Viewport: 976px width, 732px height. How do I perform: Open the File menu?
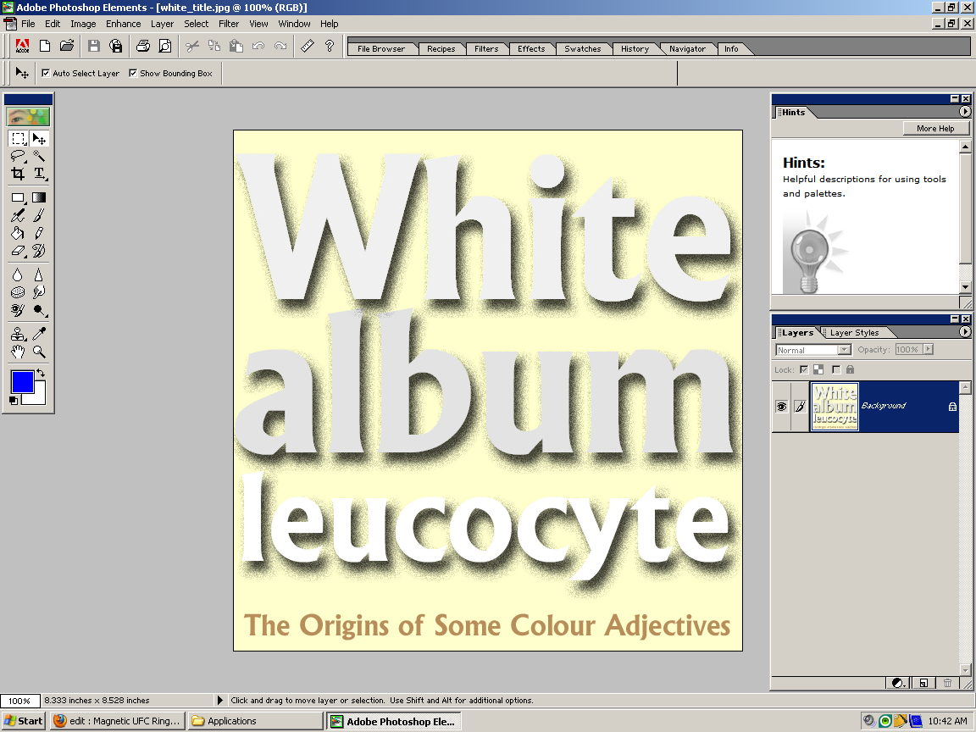[x=28, y=24]
